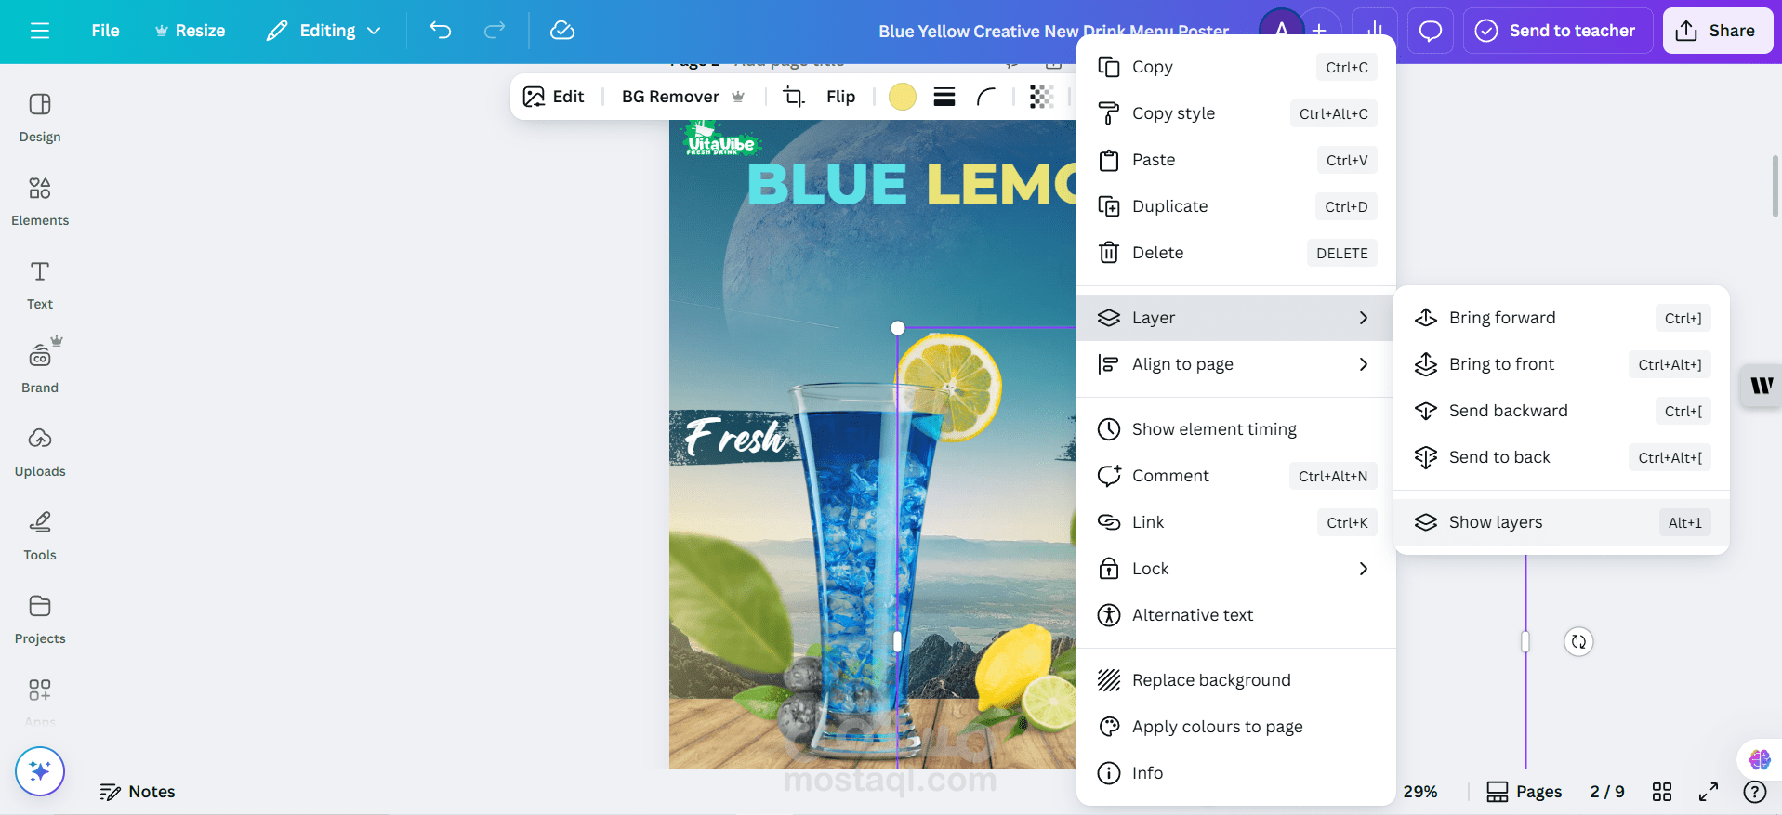Undo the last action
1782x815 pixels.
(440, 31)
